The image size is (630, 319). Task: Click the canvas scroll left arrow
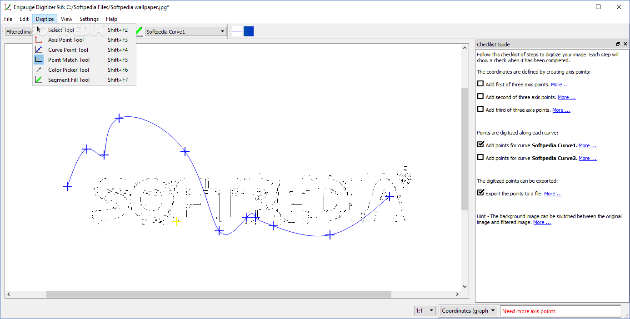tap(9, 294)
